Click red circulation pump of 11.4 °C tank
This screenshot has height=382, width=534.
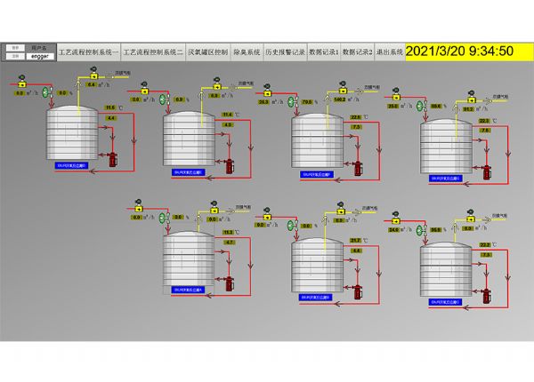click(230, 166)
